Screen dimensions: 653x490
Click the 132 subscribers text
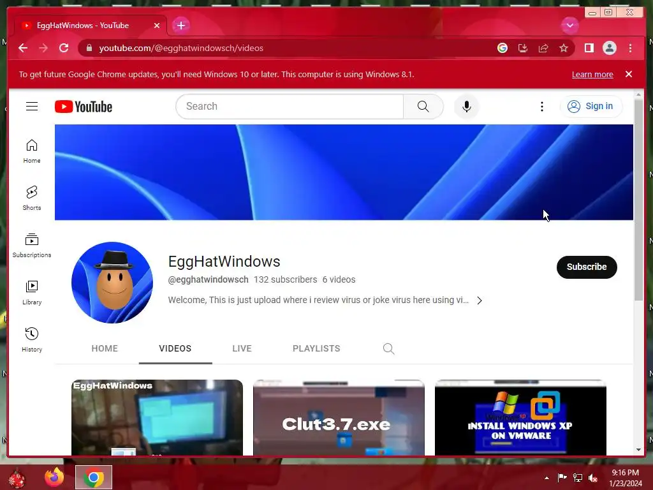pos(285,279)
